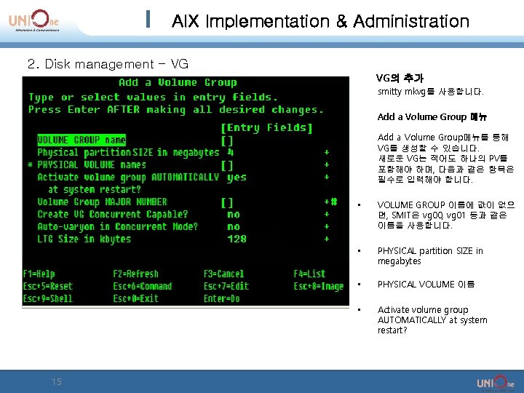The width and height of the screenshot is (524, 393).
Task: Click the 'Create VG Concurrent Capable?' label
Action: (112, 215)
